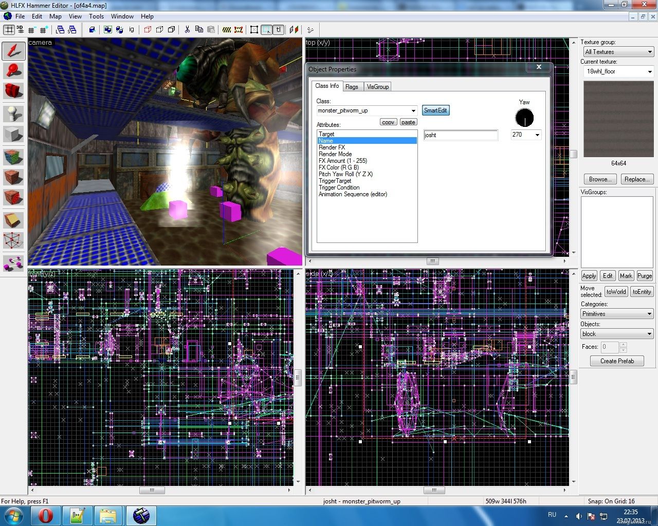The height and width of the screenshot is (526, 658).
Task: Click the Carve toolbar icon
Action: pyautogui.click(x=92, y=30)
